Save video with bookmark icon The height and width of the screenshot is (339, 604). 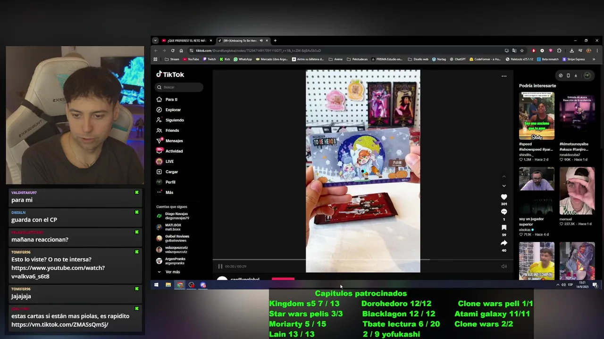coord(504,227)
